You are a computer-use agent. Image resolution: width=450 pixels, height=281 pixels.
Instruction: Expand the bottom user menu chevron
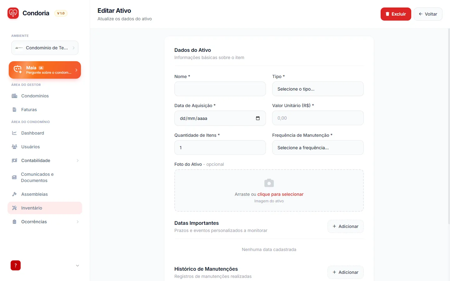tap(77, 266)
